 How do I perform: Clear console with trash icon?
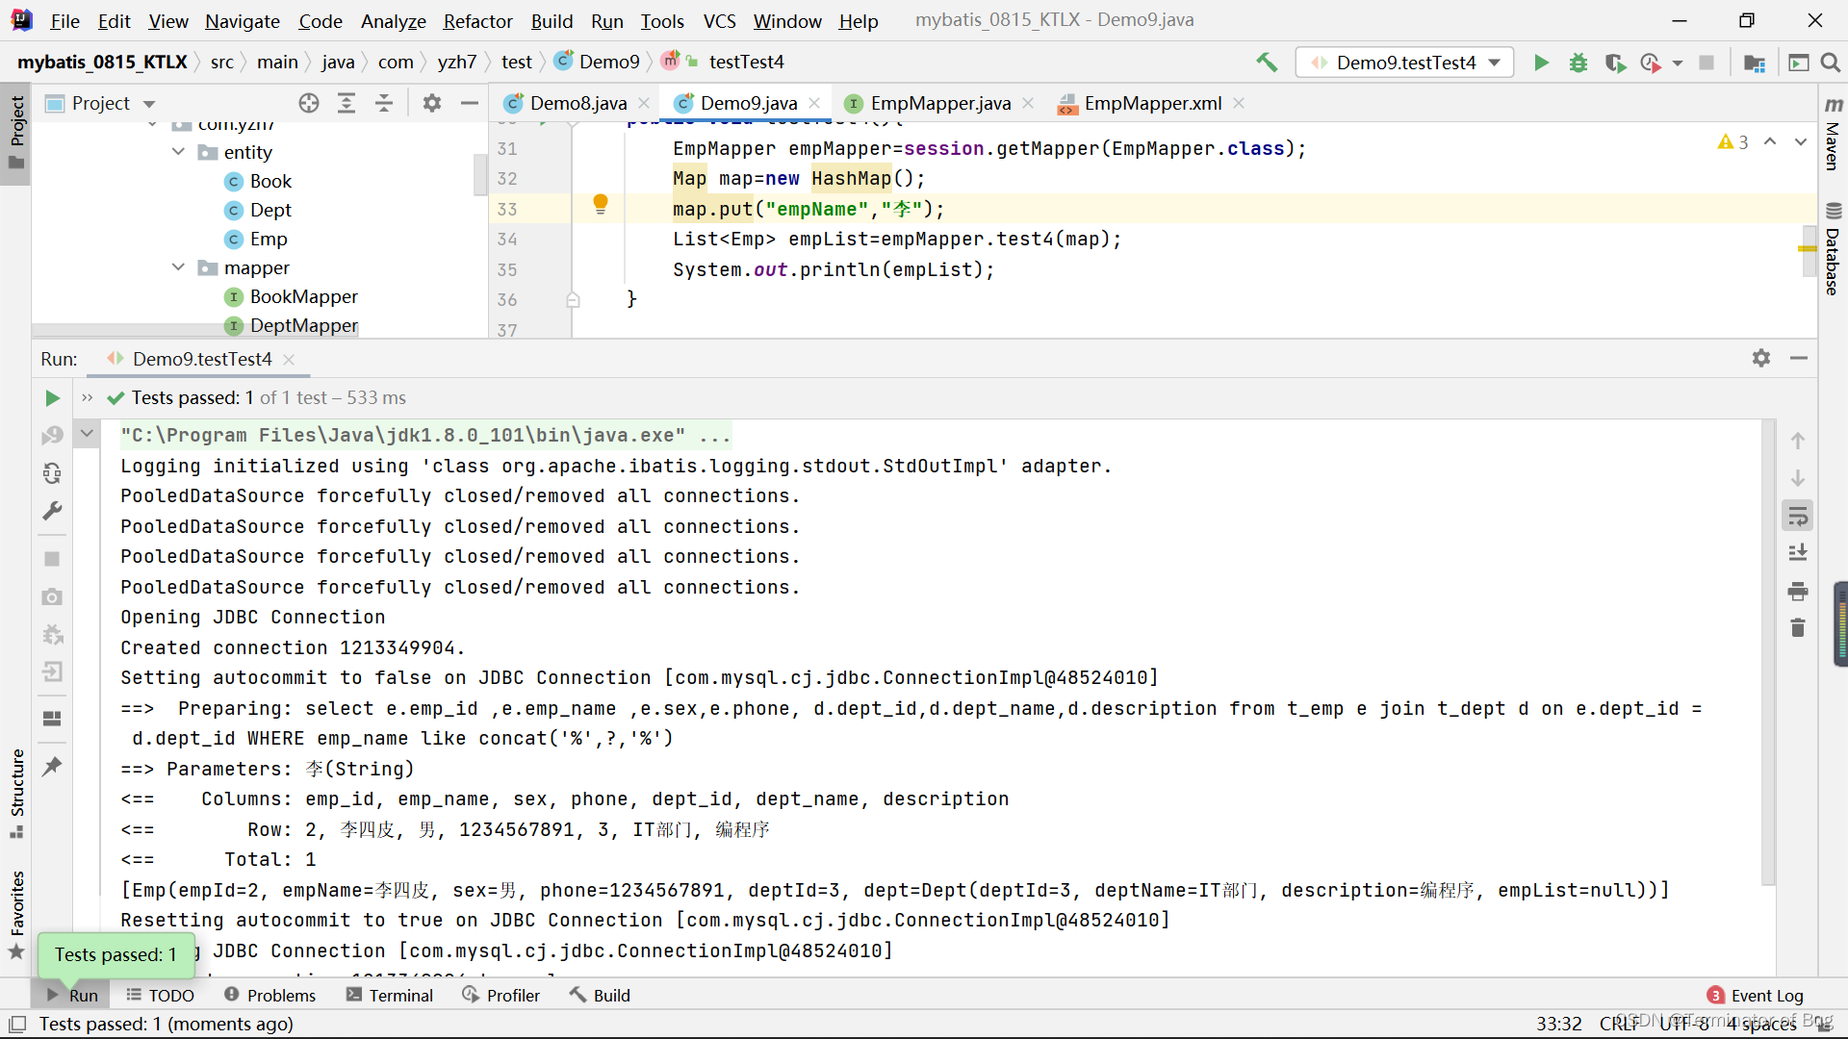click(x=1798, y=628)
